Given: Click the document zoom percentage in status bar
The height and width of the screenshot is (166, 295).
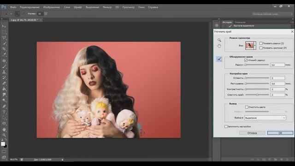Looking at the screenshot, I should point(13,160).
